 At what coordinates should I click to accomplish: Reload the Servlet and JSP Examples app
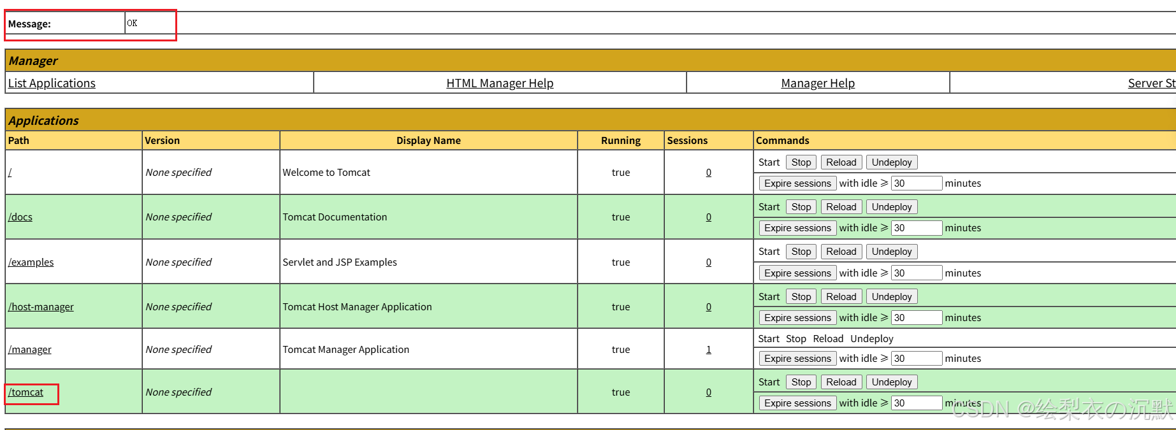[841, 252]
